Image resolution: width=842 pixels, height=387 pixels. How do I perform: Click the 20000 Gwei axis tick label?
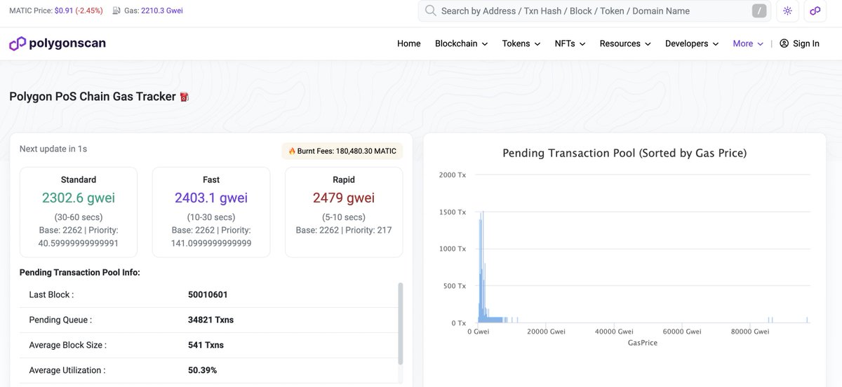pos(546,332)
